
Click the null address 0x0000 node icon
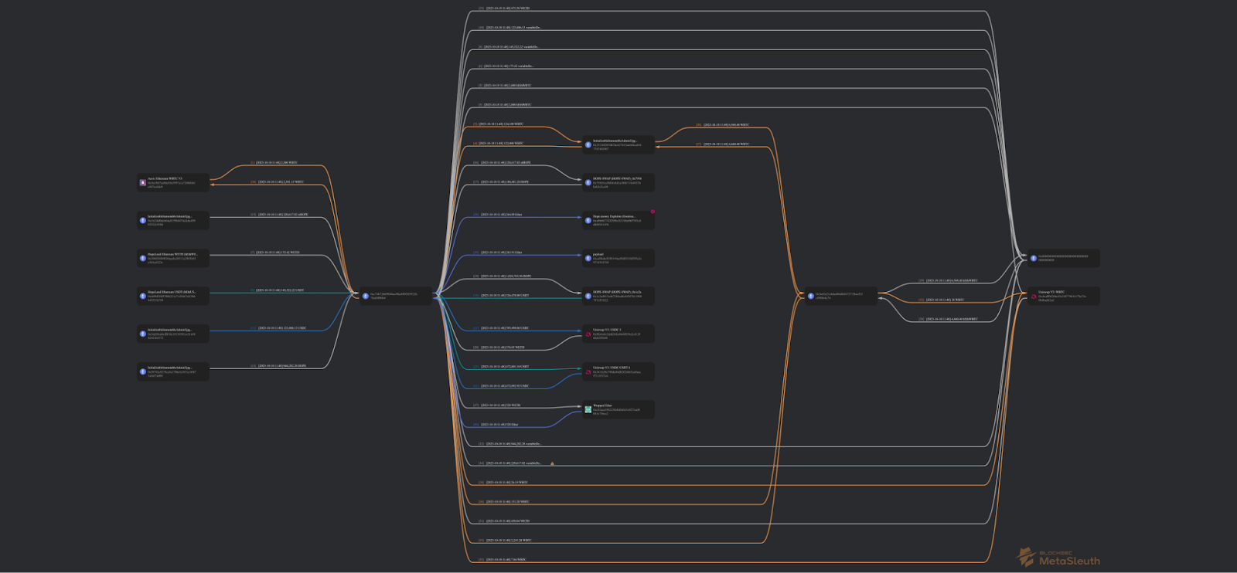(1034, 259)
